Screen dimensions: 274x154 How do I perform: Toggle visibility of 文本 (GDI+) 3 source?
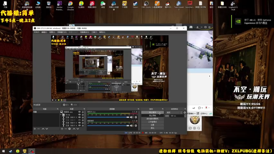(x=79, y=117)
